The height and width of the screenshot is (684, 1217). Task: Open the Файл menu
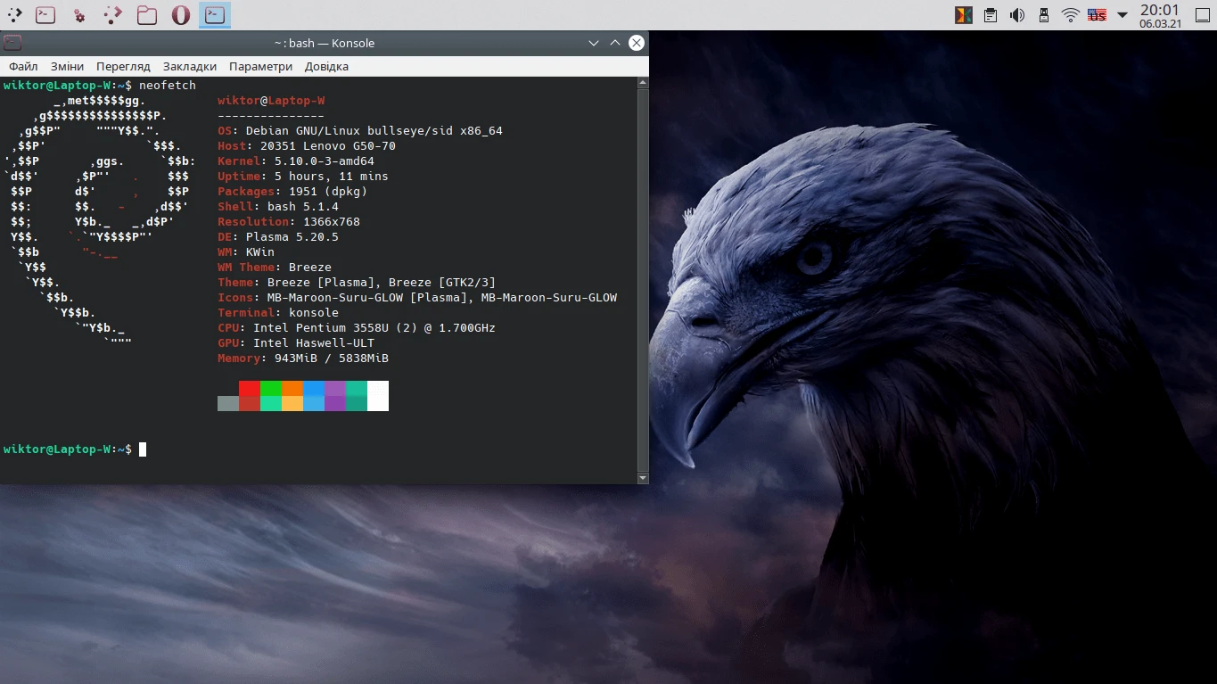click(x=23, y=66)
